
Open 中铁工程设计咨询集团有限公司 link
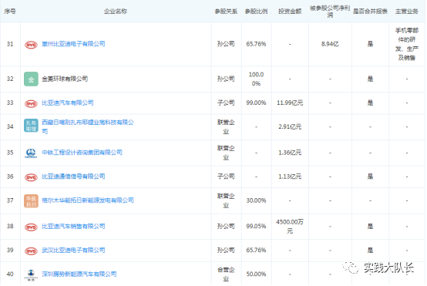(x=82, y=153)
